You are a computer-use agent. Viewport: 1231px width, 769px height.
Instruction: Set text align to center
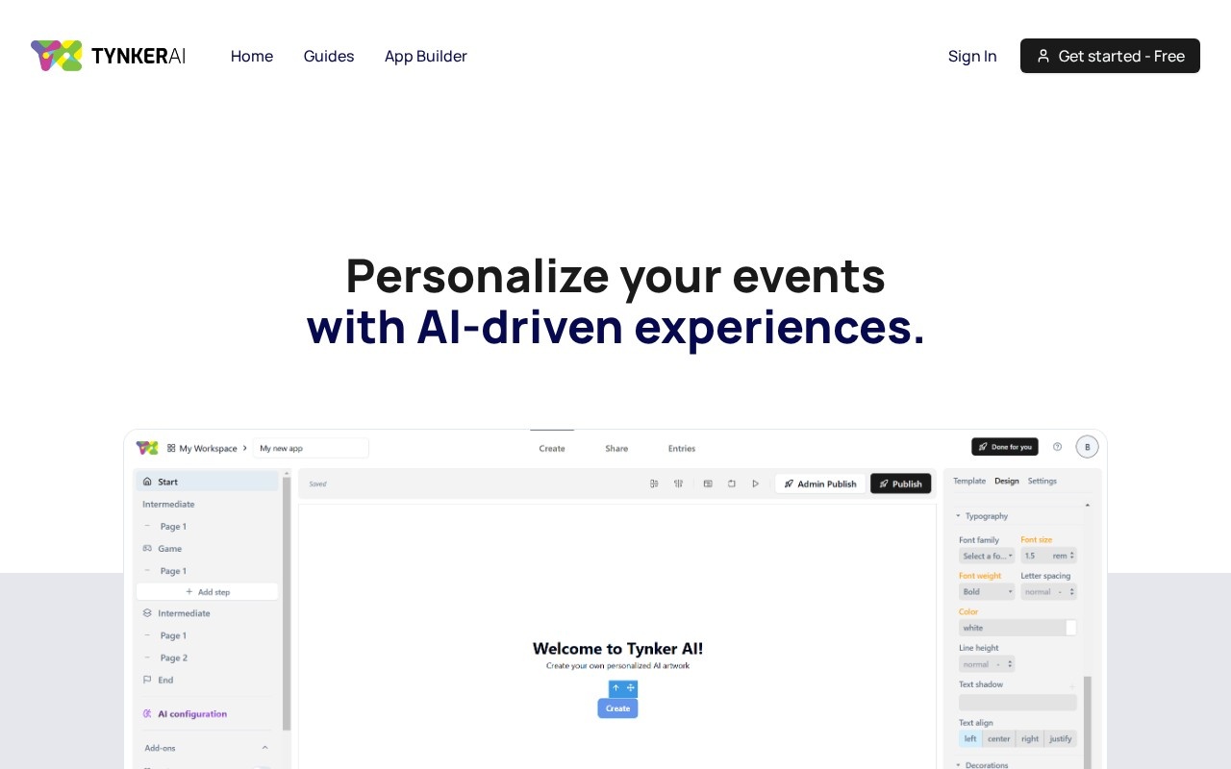999,738
